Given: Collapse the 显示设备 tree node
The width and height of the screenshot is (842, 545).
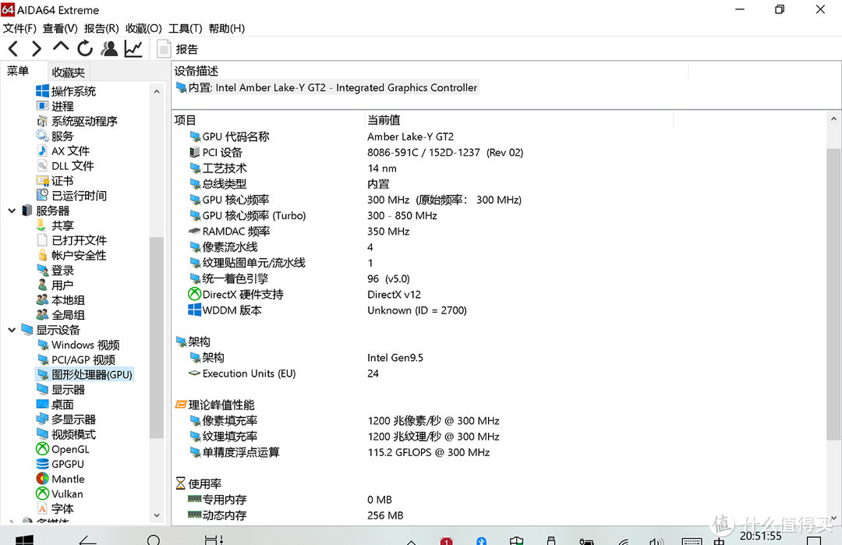Looking at the screenshot, I should [x=12, y=330].
